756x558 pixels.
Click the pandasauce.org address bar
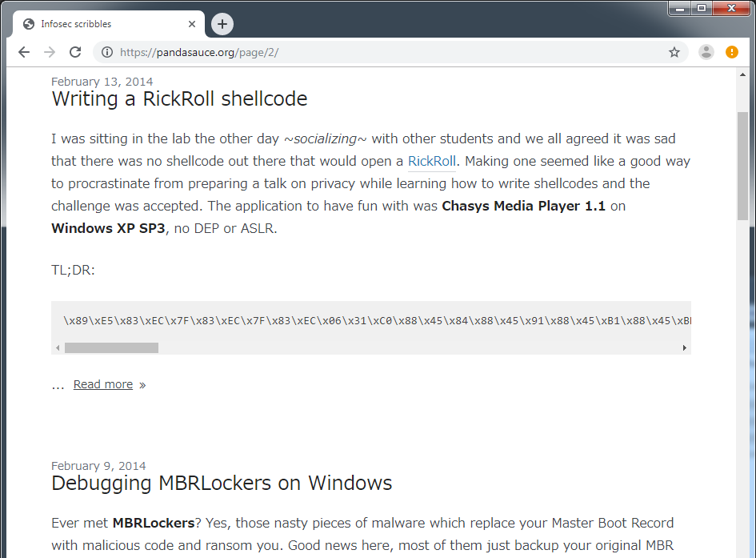pyautogui.click(x=384, y=52)
